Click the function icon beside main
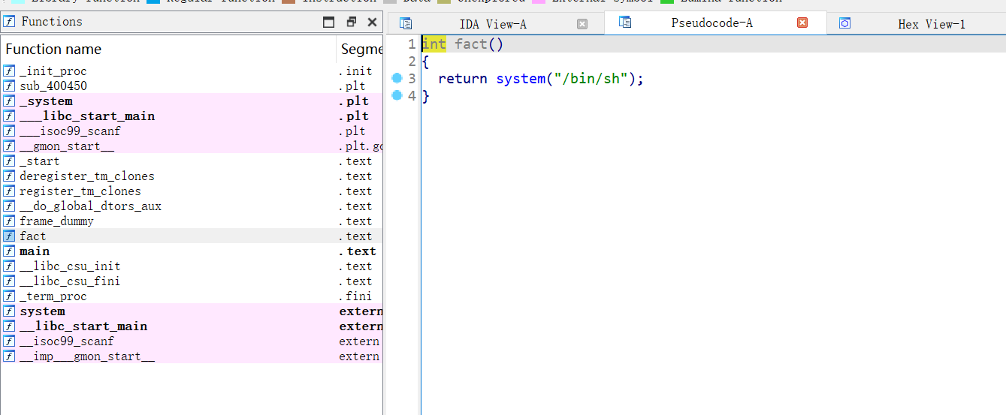Screen dimensions: 1006x415 [9, 251]
